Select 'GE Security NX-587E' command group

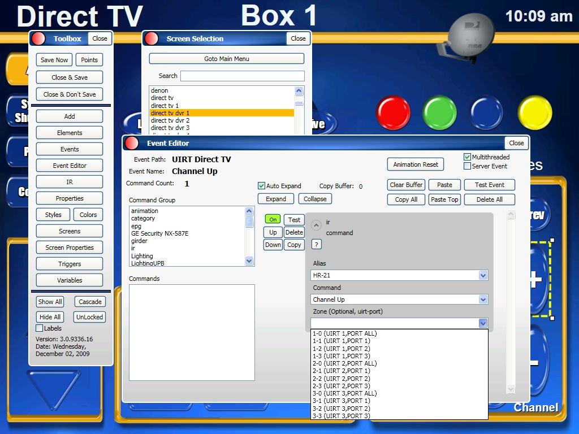187,233
